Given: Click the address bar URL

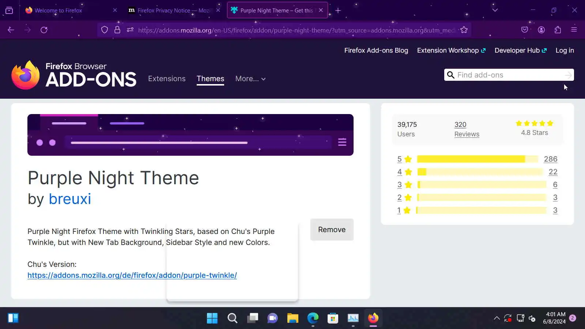Looking at the screenshot, I should click(297, 30).
